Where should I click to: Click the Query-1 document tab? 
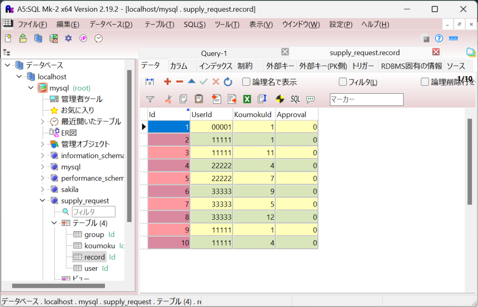pos(214,53)
